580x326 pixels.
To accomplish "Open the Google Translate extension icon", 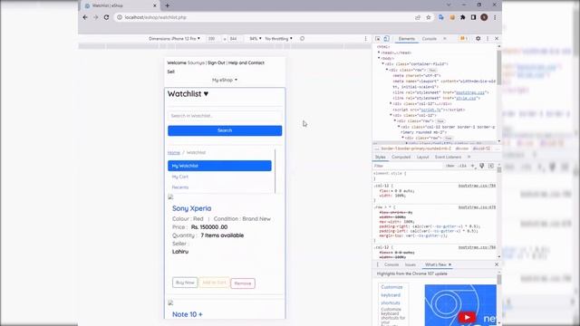I will [x=441, y=17].
